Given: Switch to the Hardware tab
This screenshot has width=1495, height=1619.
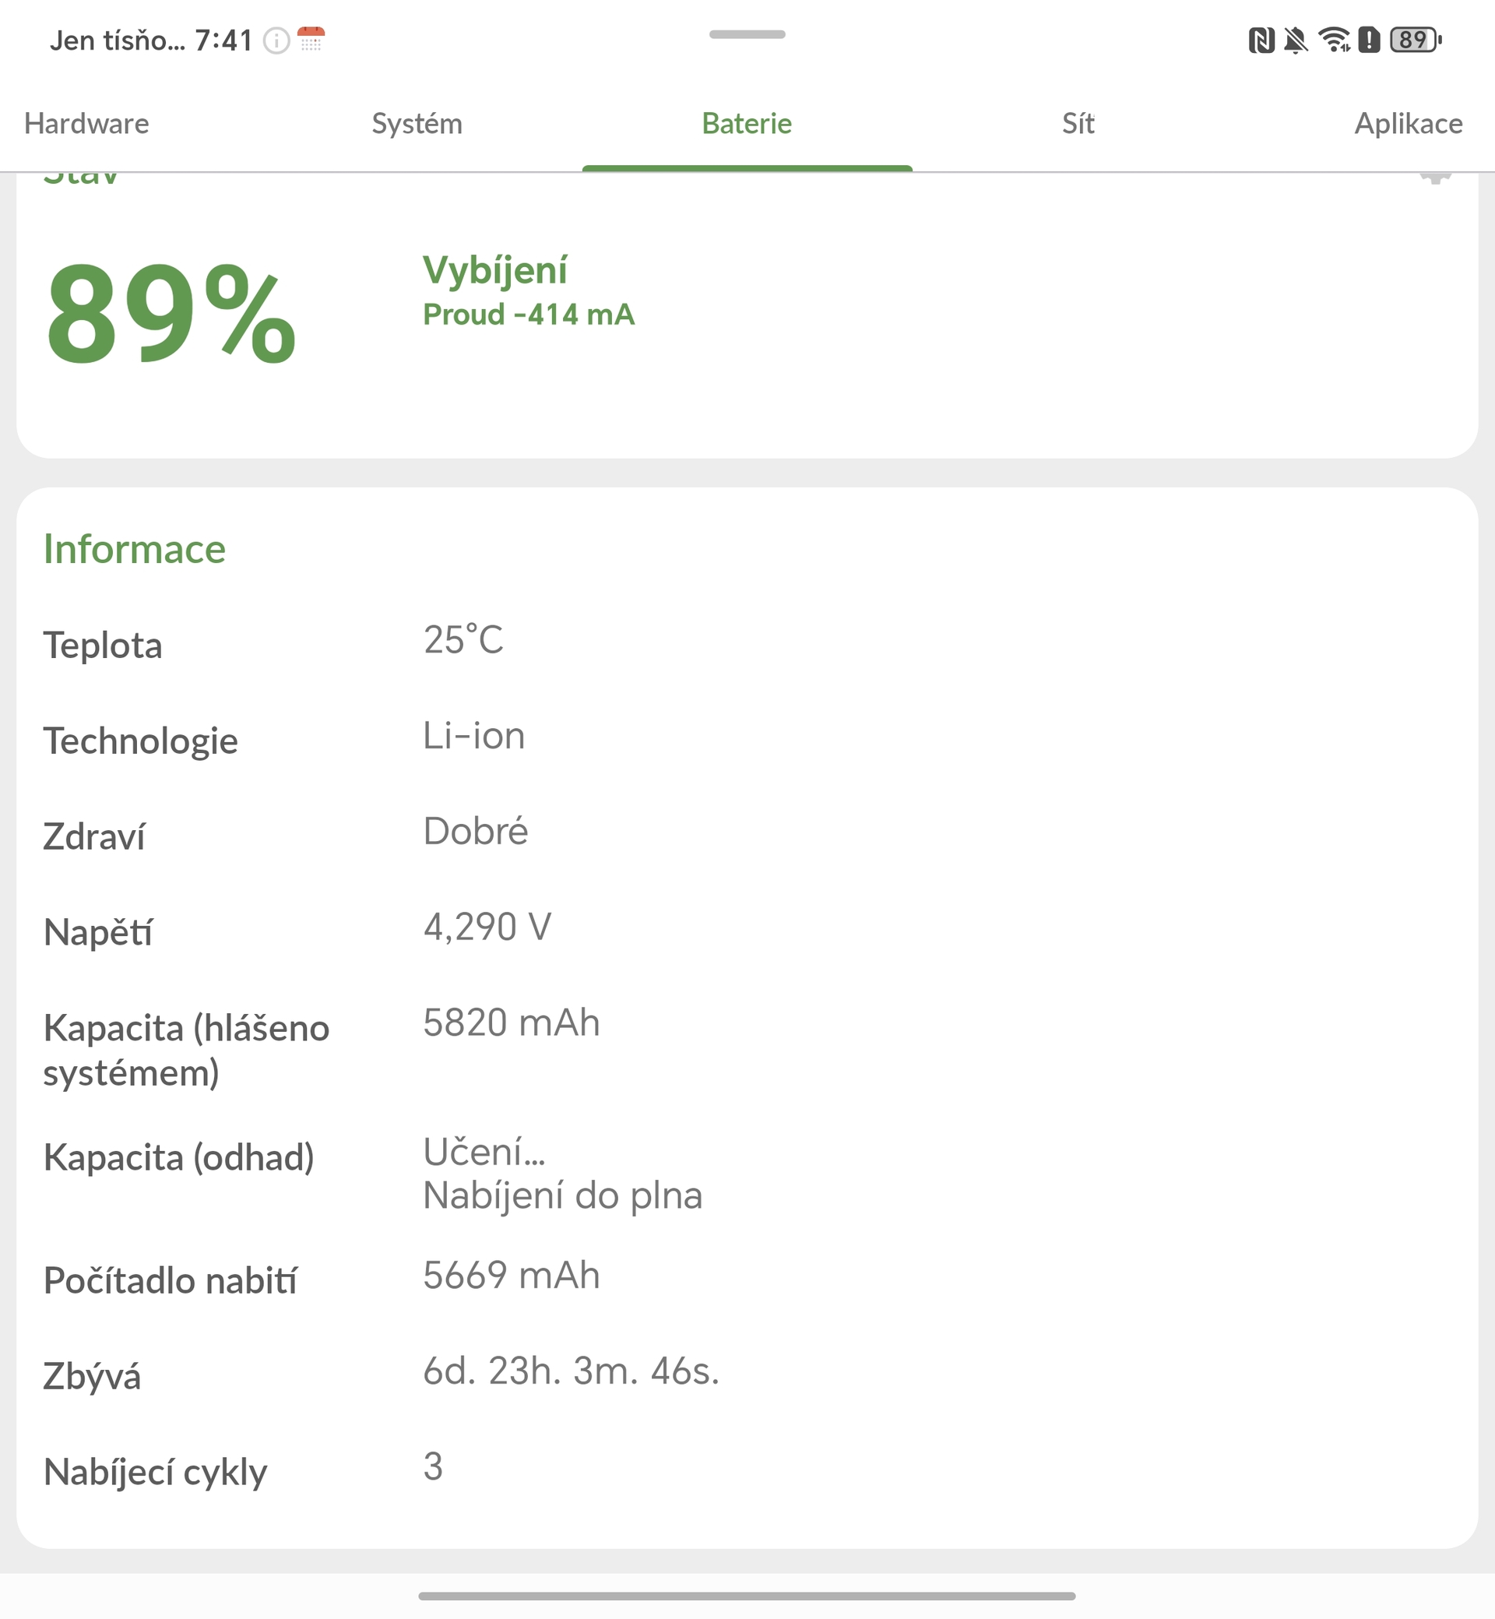Looking at the screenshot, I should tap(86, 124).
